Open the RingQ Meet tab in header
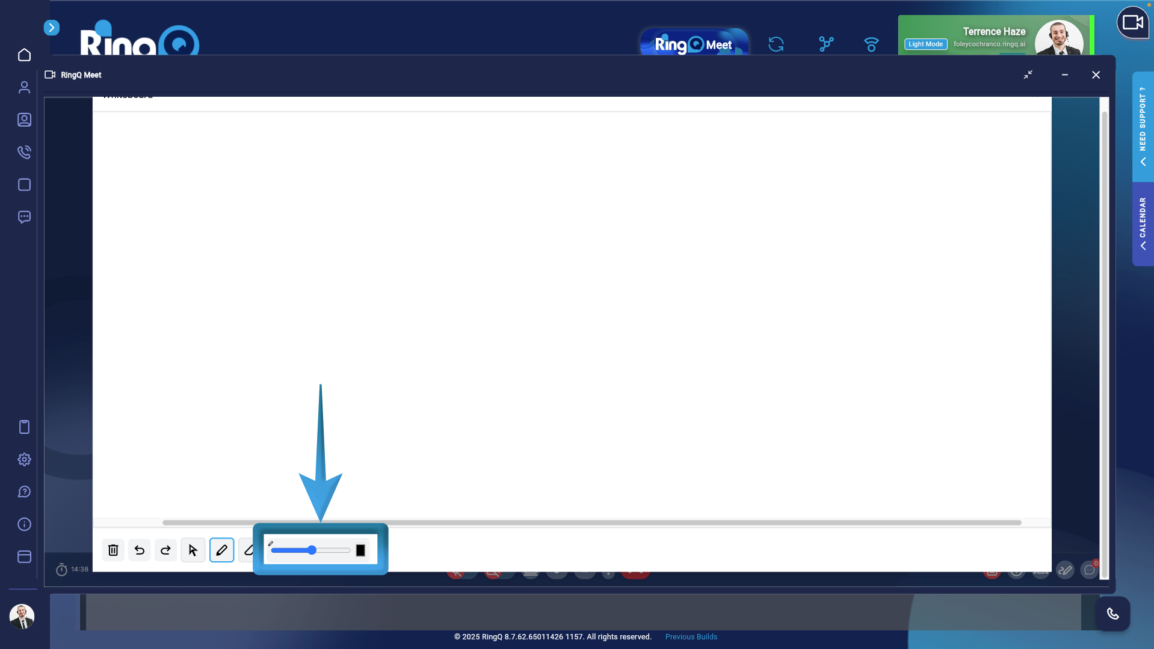This screenshot has height=649, width=1154. [x=694, y=44]
